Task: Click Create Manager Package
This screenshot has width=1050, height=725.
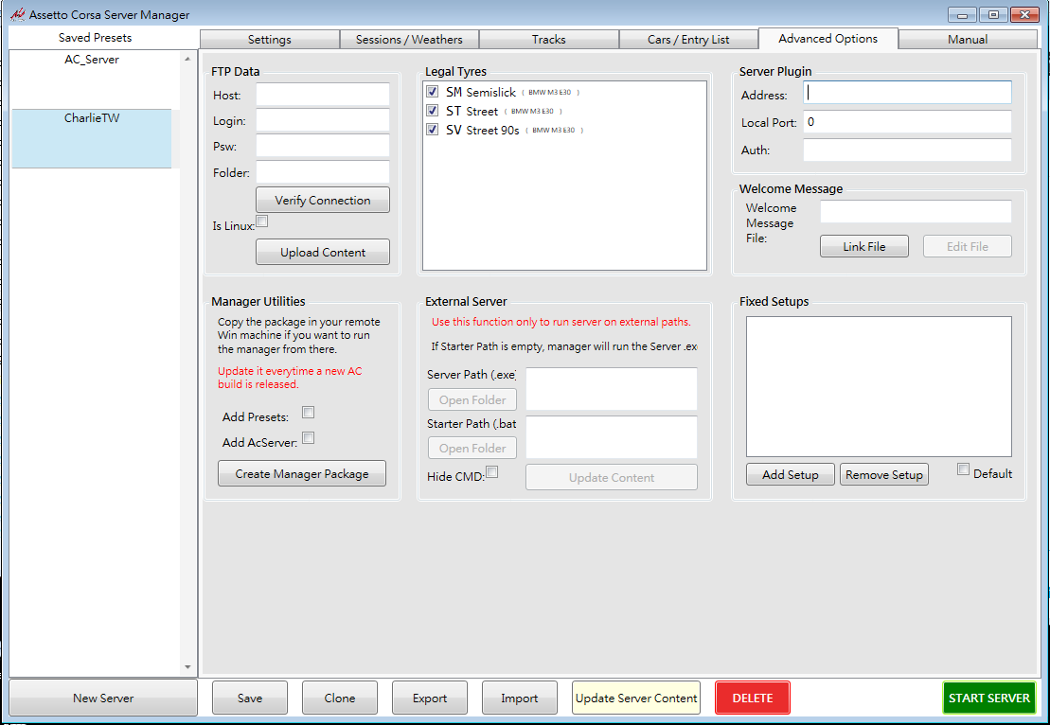Action: click(x=302, y=473)
